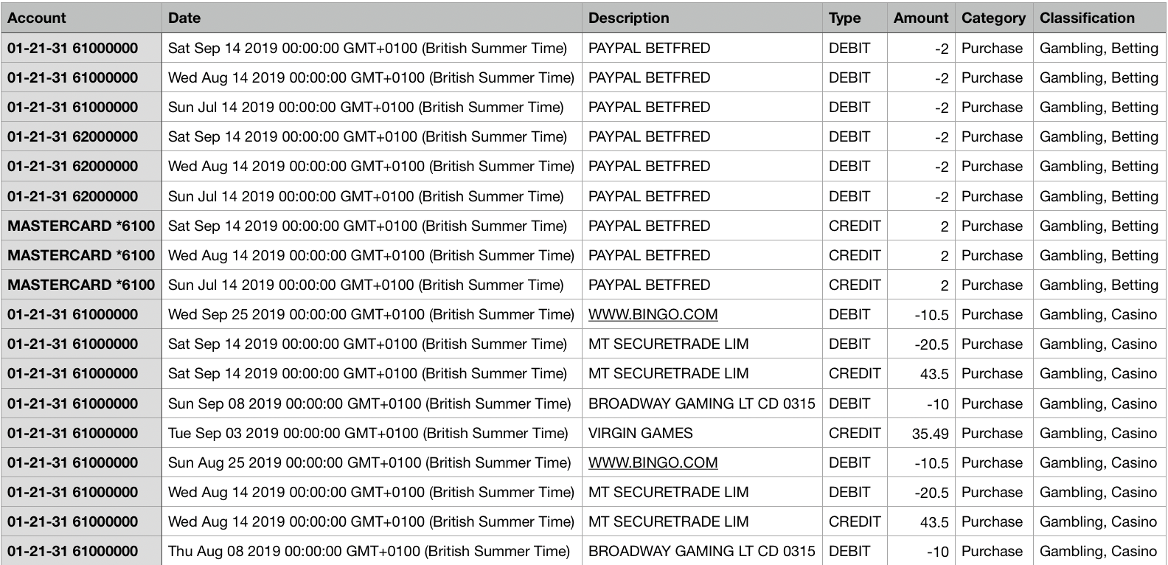The height and width of the screenshot is (565, 1168).
Task: Select the Description column header
Action: 629,18
